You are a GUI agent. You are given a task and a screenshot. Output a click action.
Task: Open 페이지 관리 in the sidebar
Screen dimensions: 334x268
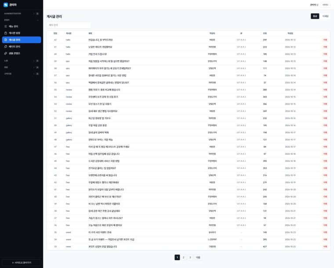(22, 47)
